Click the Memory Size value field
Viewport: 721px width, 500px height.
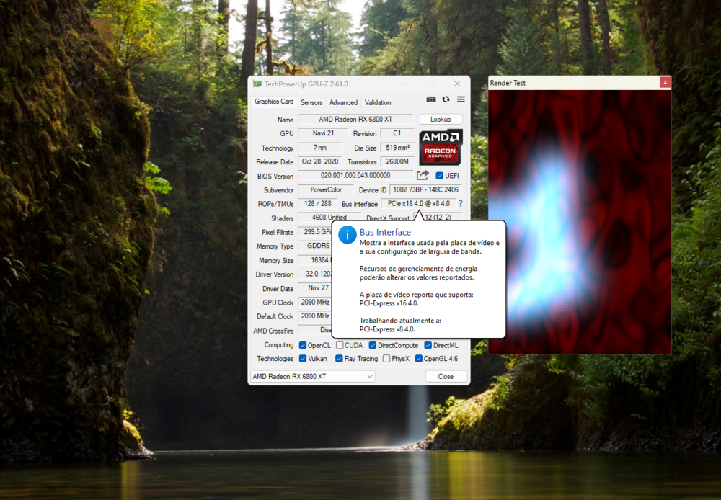315,260
